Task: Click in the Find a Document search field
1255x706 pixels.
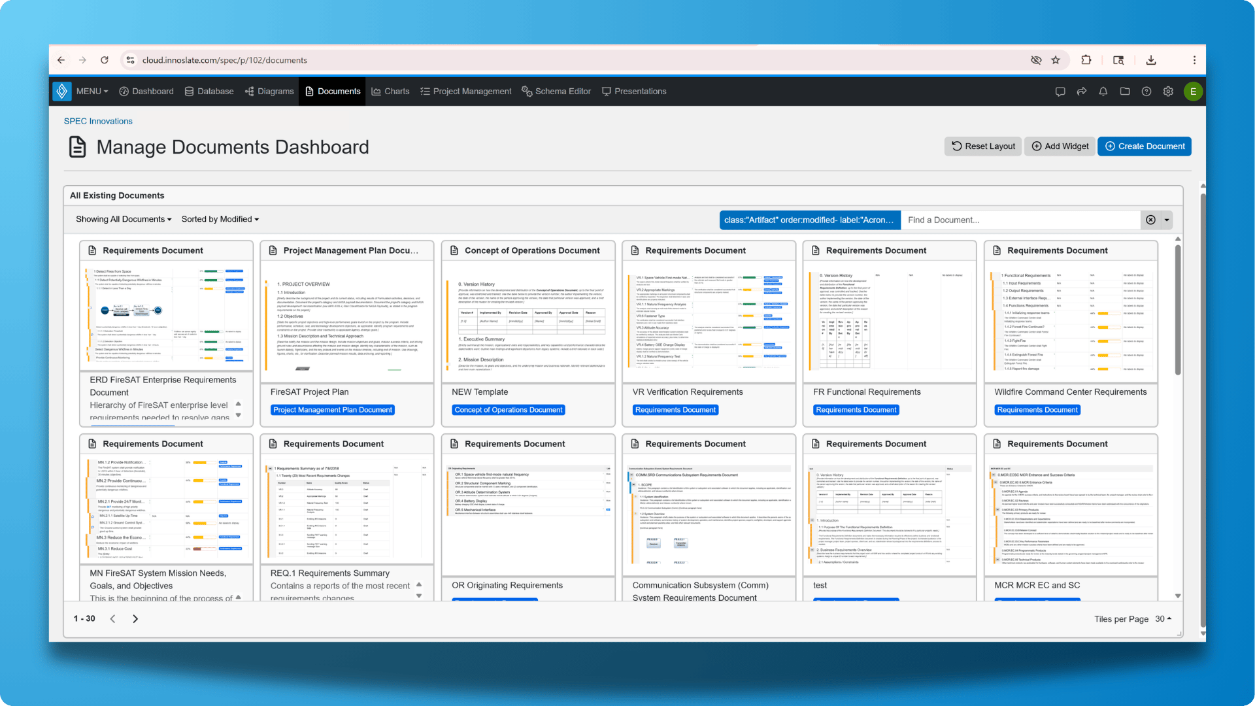Action: click(1020, 220)
